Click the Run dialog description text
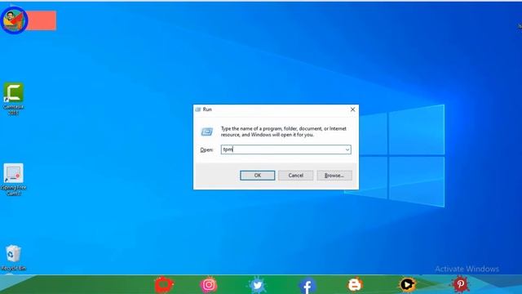522x294 pixels. point(284,131)
